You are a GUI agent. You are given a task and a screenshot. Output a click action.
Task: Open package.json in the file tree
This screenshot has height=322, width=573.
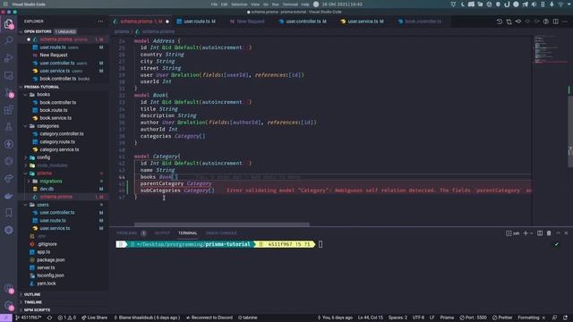coord(51,260)
